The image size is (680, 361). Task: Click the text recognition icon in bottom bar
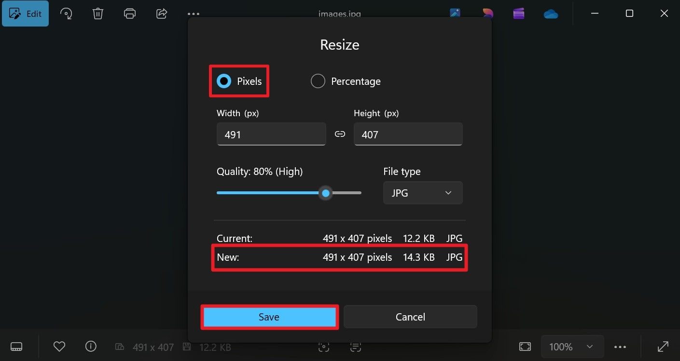click(x=355, y=347)
